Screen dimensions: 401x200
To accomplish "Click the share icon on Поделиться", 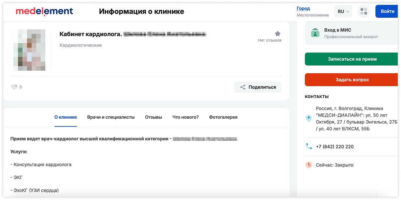I will point(242,87).
